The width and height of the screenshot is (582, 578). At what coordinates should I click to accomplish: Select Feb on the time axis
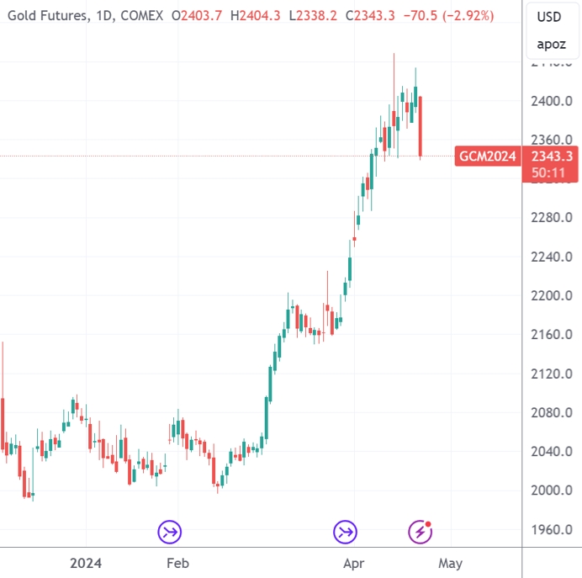177,563
